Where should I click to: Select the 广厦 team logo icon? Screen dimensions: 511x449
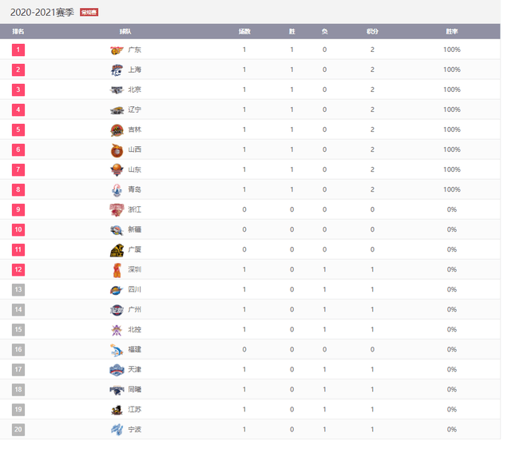pos(117,250)
